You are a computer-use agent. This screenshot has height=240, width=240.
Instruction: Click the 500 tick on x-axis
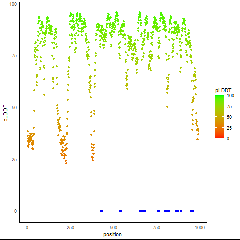[113, 227]
